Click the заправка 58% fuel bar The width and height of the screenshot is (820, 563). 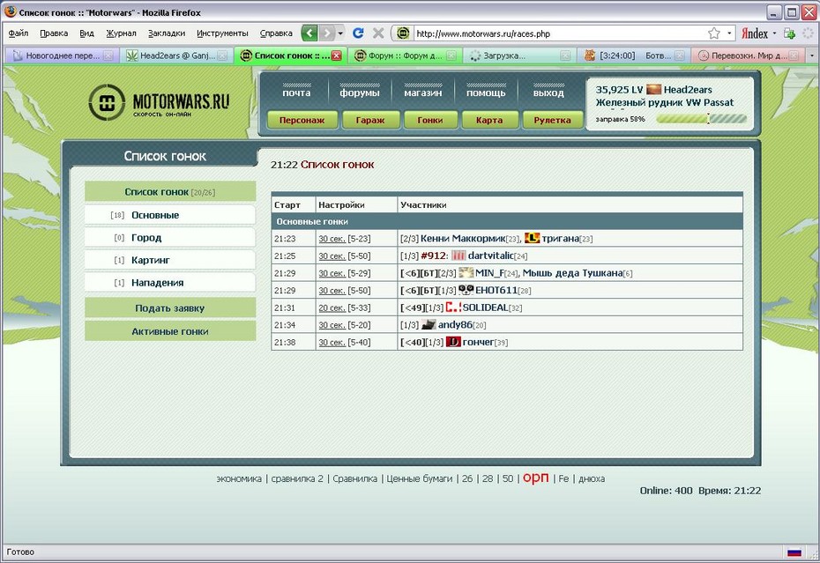701,119
